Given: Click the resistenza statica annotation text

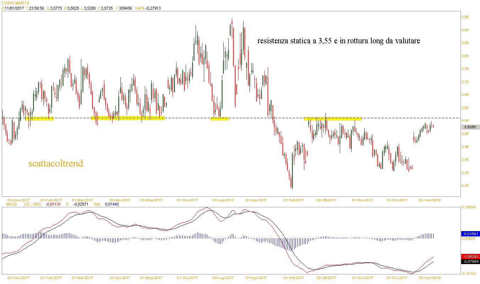Looking at the screenshot, I should [x=338, y=41].
